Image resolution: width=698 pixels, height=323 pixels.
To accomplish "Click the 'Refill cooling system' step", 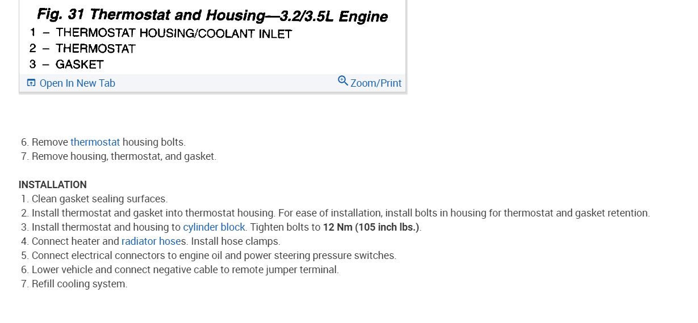I will 80,284.
